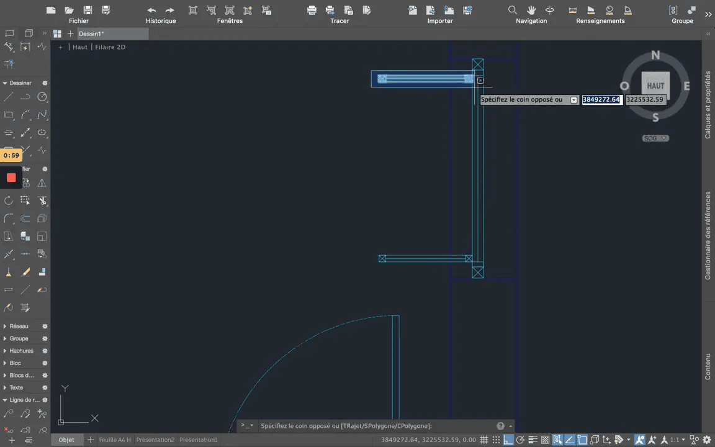The height and width of the screenshot is (447, 715).
Task: Click the command line prompt field
Action: pyautogui.click(x=376, y=426)
